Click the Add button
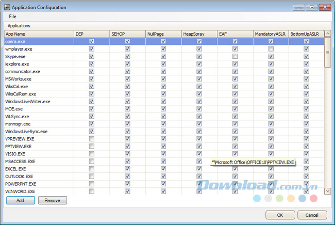Screen dimensions: 335x225 click(21, 200)
